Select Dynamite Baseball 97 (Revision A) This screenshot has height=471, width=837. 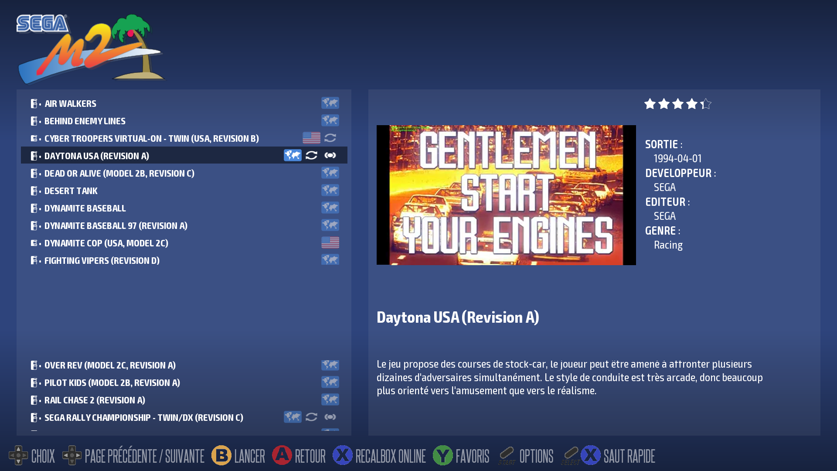(184, 225)
